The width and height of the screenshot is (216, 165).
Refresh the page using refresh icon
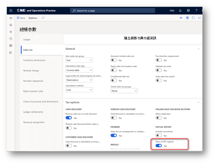click(193, 18)
